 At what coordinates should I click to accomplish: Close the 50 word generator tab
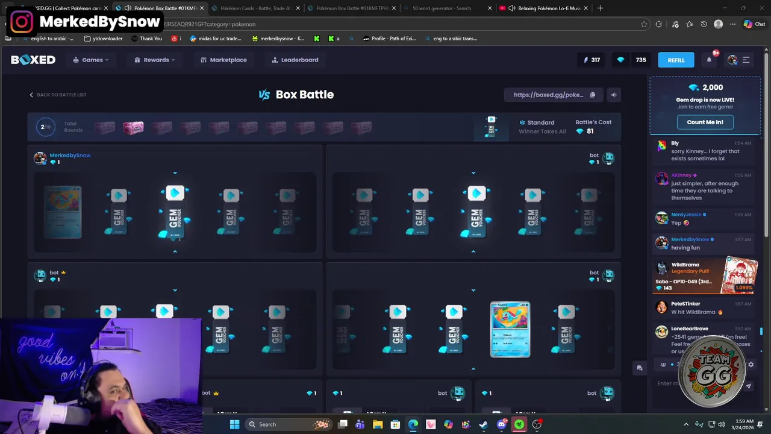point(490,8)
